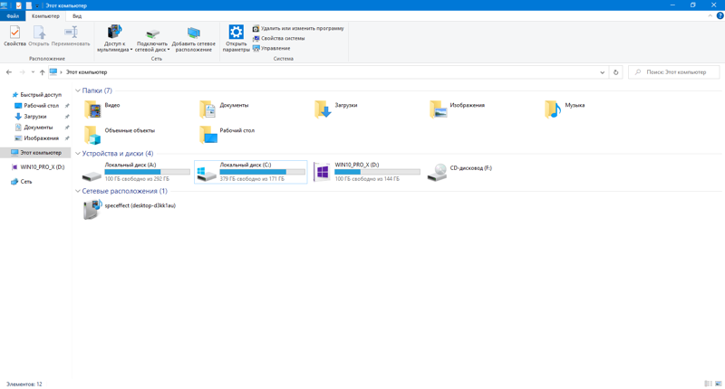Click Свойства системы
The image size is (725, 389).
278,38
